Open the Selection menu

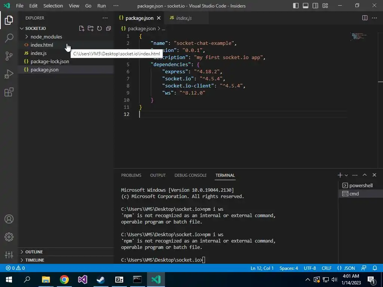(53, 6)
